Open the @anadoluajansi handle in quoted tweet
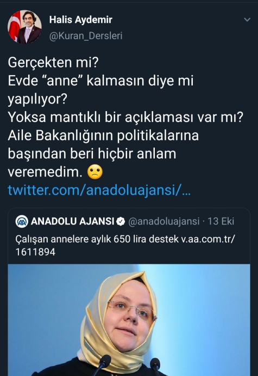 pyautogui.click(x=164, y=221)
